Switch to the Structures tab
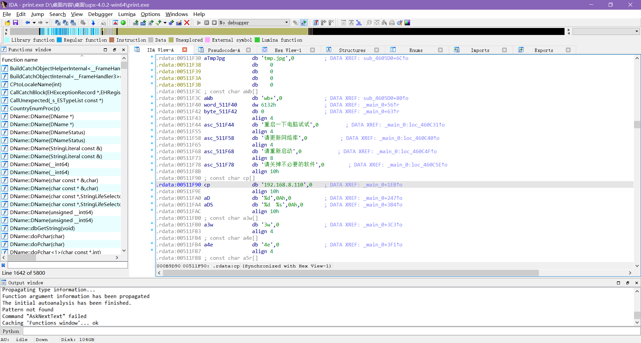 (x=352, y=50)
